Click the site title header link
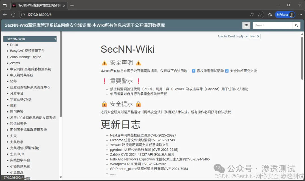 (85, 25)
